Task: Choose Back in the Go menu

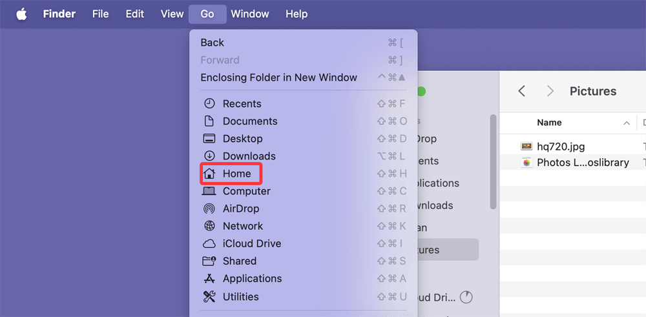Action: point(303,43)
